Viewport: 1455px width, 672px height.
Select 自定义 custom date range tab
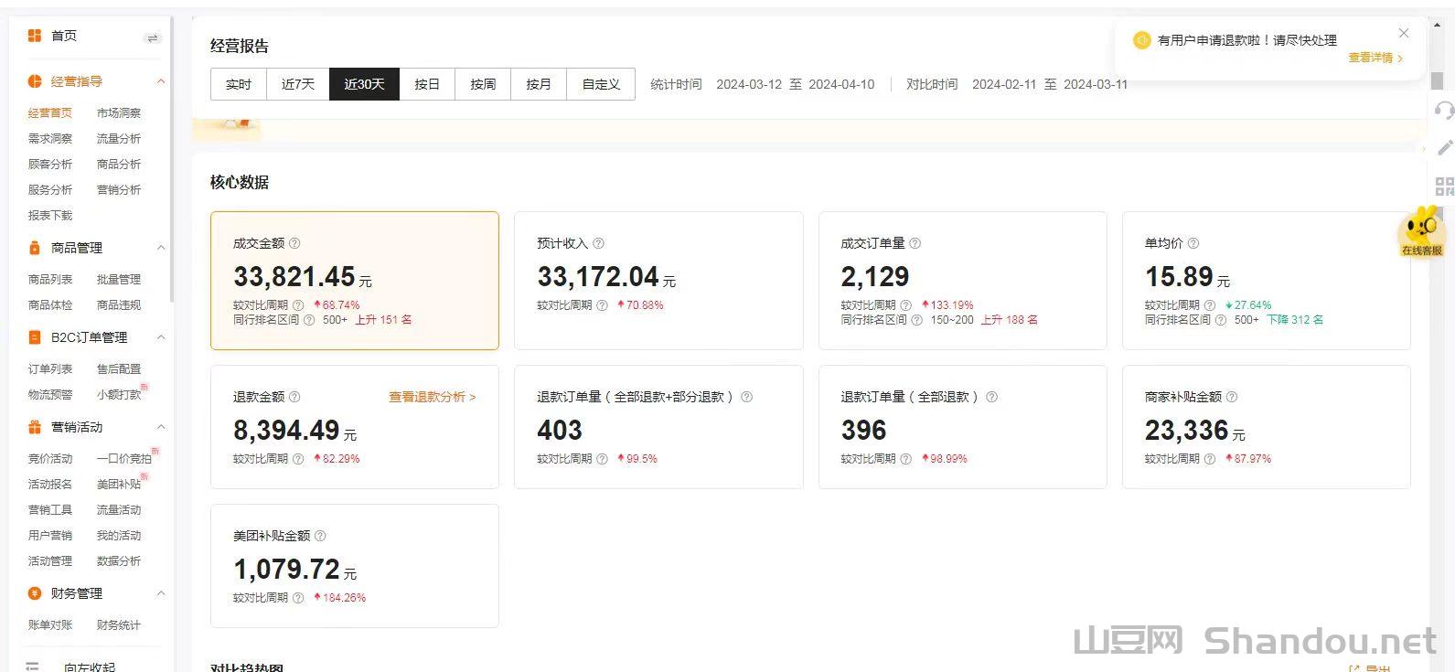click(x=601, y=84)
